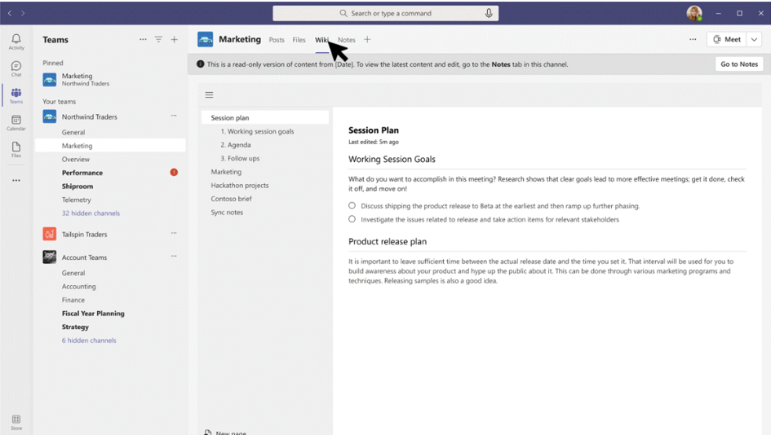The width and height of the screenshot is (771, 435).
Task: Go back with the left arrow
Action: coord(10,13)
